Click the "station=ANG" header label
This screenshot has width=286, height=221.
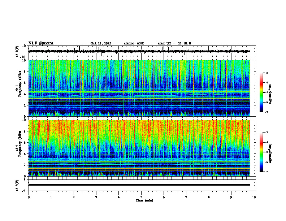point(134,43)
